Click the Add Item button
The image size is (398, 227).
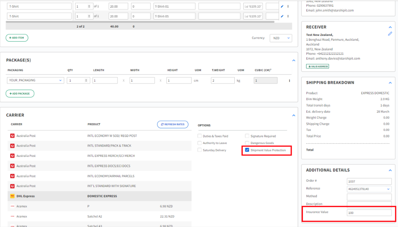coord(17,38)
